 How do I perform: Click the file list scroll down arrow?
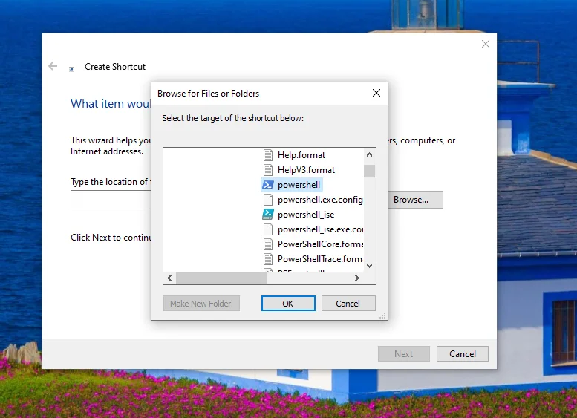tap(369, 265)
